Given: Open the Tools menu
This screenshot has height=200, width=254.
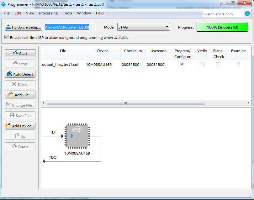Looking at the screenshot, I should (67, 13).
